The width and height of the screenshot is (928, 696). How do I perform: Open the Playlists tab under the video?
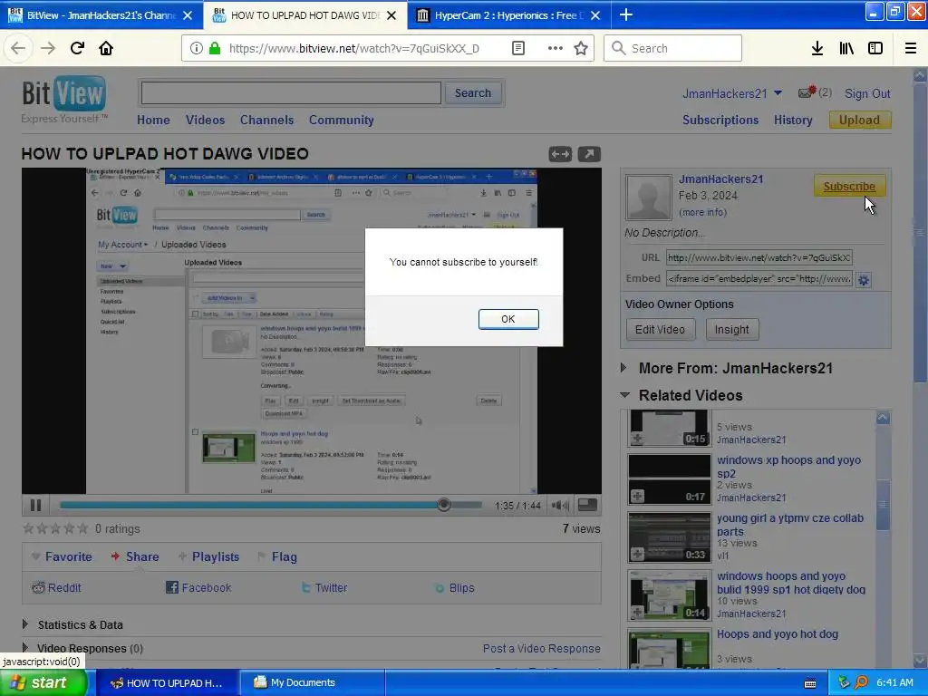pyautogui.click(x=209, y=556)
